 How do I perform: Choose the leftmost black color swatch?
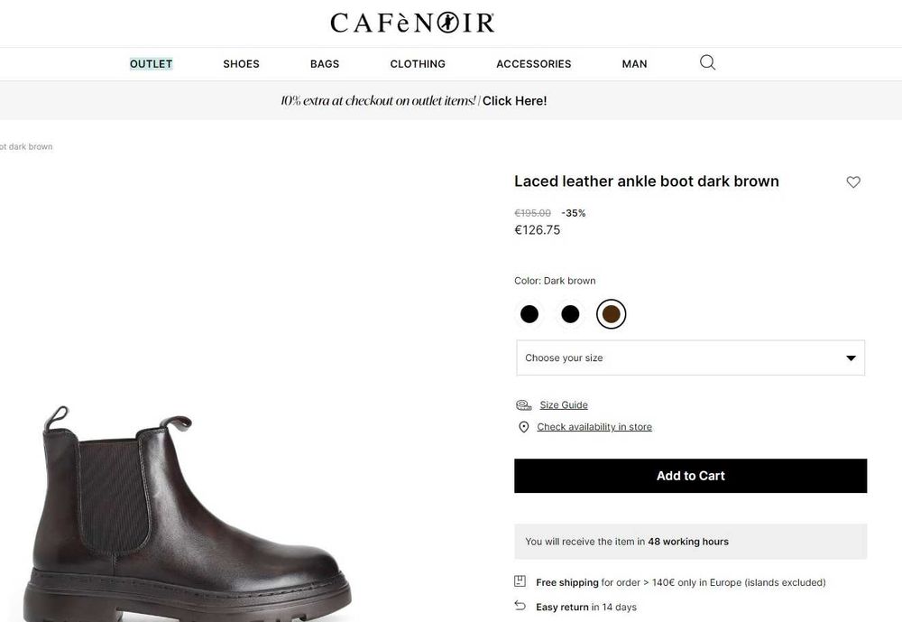tap(529, 314)
